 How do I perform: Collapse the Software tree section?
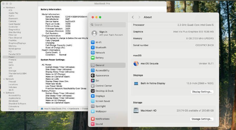[4, 93]
